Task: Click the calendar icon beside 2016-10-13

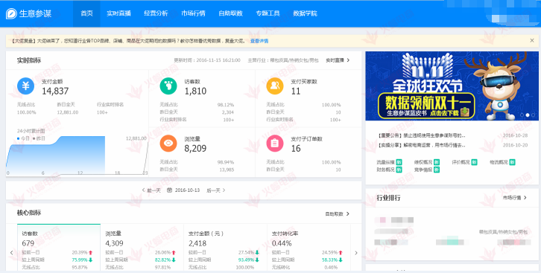Action: click(169, 190)
